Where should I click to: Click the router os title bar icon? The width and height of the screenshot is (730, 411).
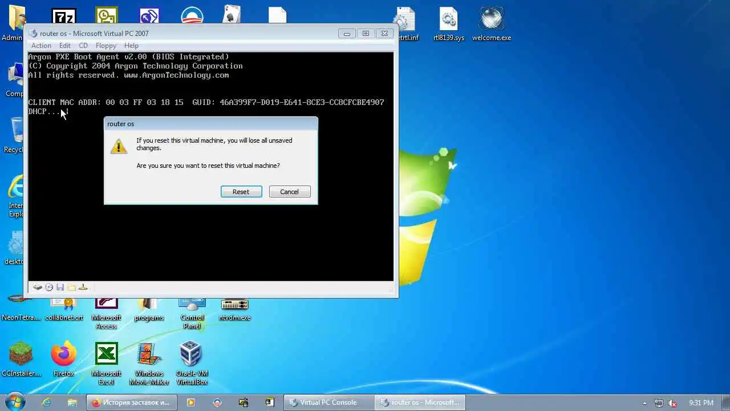(33, 34)
